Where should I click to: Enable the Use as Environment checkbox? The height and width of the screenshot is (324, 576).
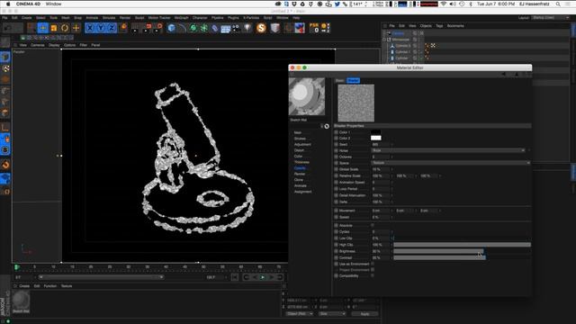(373, 264)
